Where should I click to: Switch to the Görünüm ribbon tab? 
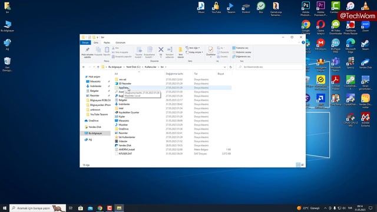[x=120, y=42]
